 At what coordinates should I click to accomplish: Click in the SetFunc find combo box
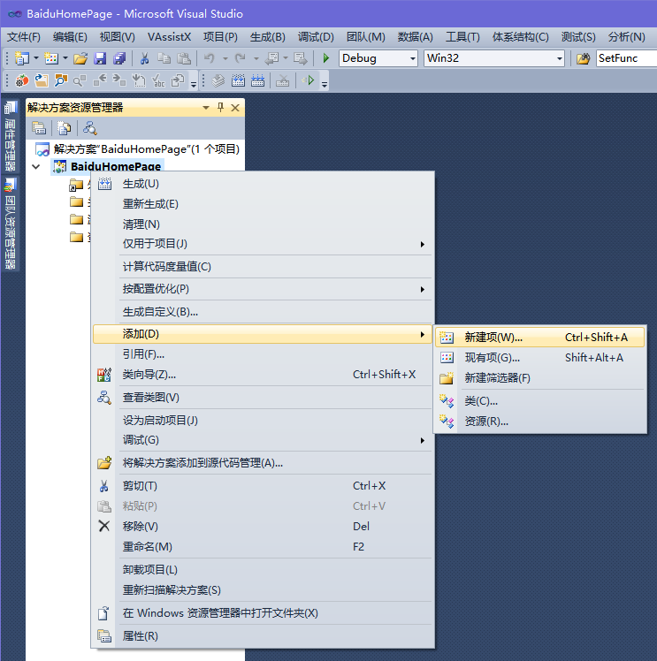click(x=626, y=58)
